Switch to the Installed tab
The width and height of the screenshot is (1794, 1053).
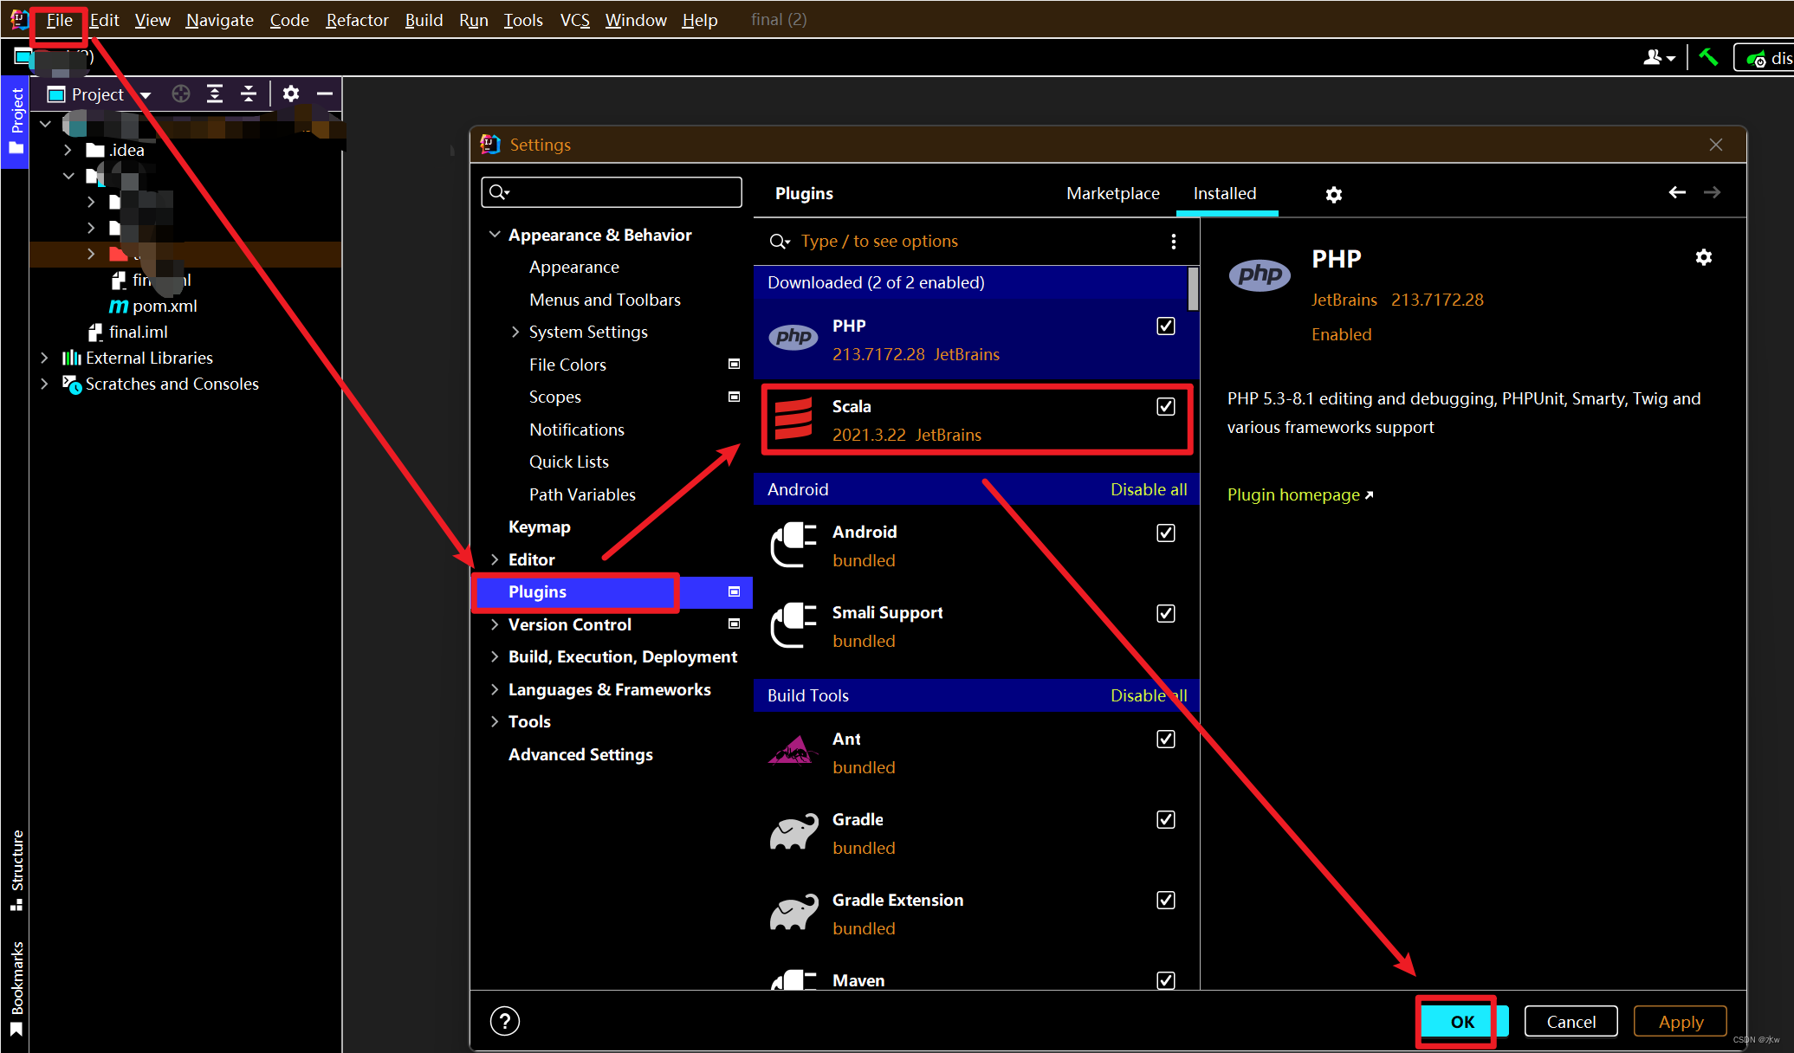pos(1224,193)
